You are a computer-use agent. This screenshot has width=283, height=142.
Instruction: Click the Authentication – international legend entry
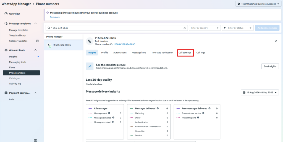click(148, 127)
